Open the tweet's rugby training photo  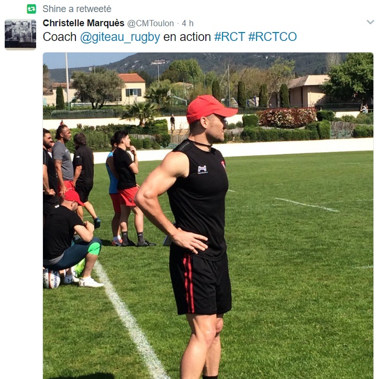click(x=208, y=216)
